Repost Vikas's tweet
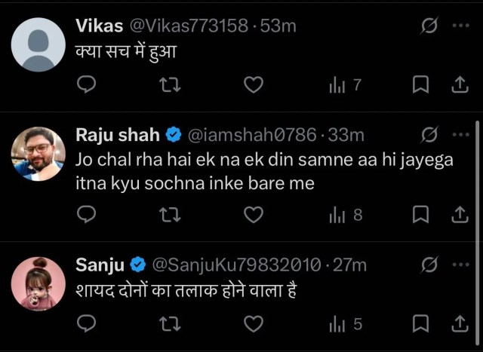 (170, 85)
